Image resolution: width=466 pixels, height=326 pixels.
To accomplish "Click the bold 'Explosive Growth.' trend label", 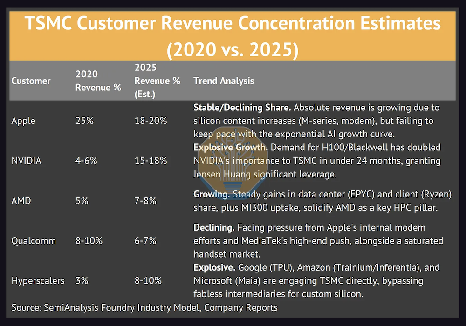I will tap(230, 148).
